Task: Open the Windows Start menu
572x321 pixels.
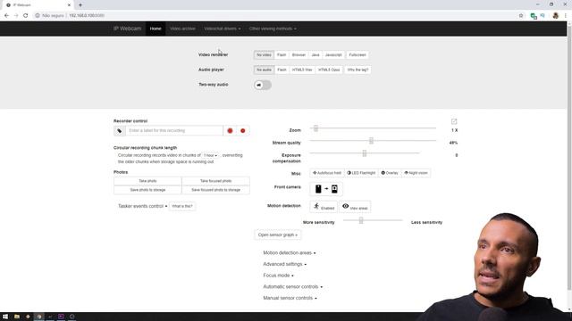Action: 5,317
